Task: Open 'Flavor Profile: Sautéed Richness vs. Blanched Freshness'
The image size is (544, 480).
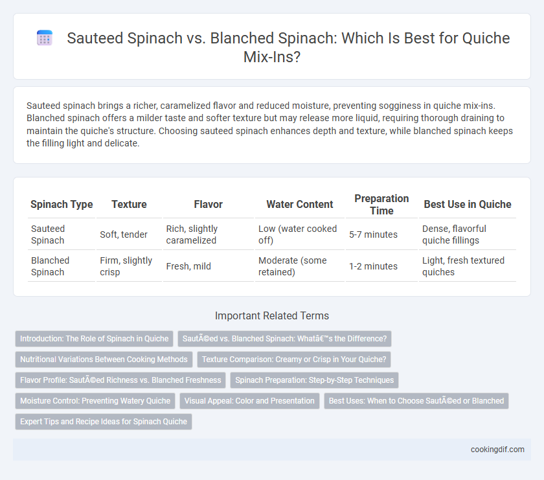Action: click(120, 380)
